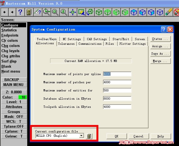
Task: Click the Help button in the dialog
Action: click(x=160, y=136)
